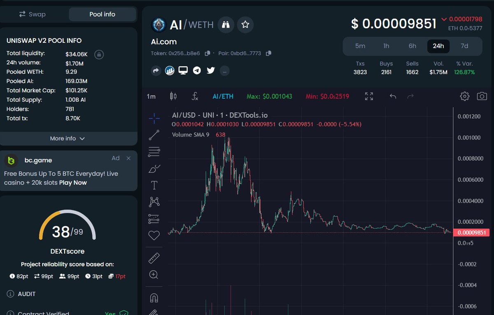
Task: Select the ruler measure tool
Action: 154,258
